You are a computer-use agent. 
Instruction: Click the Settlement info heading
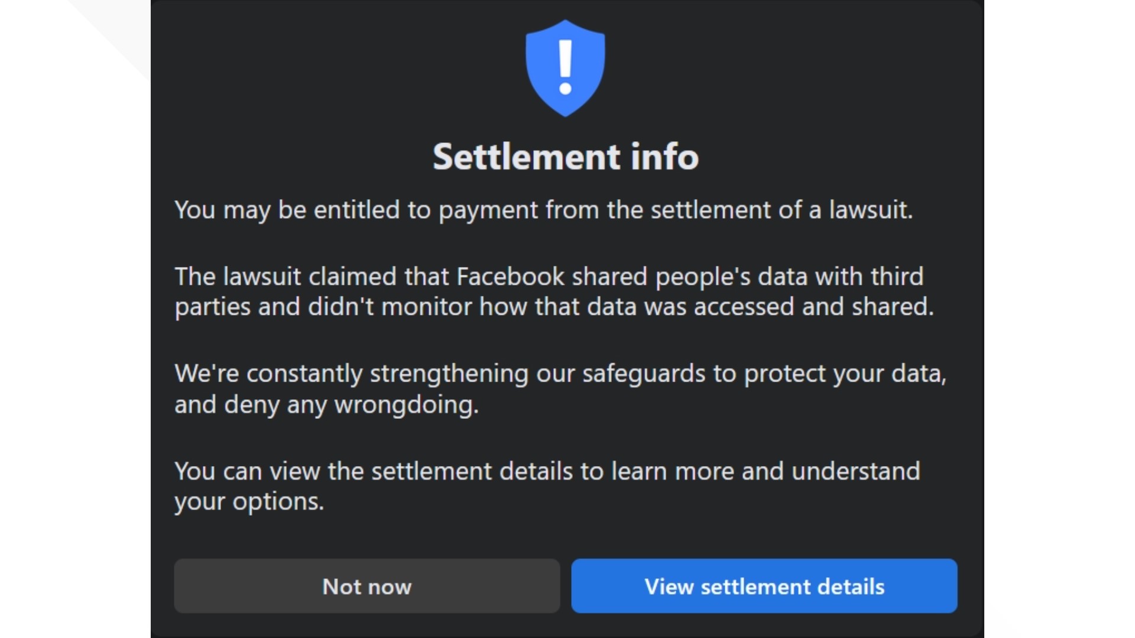click(x=566, y=156)
